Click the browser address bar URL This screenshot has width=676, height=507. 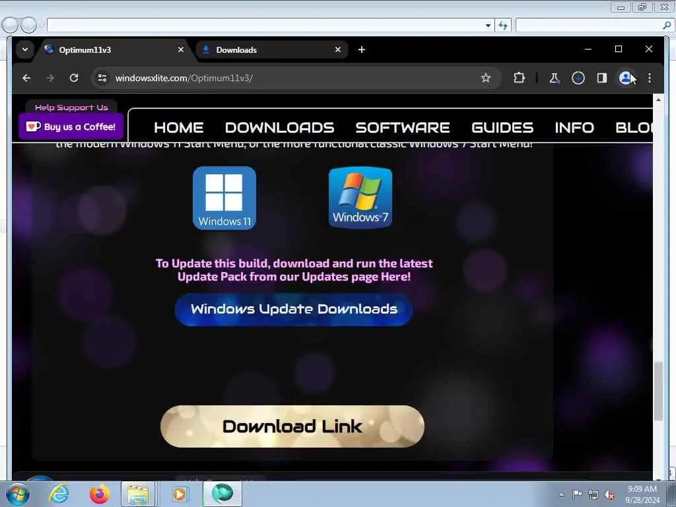184,78
